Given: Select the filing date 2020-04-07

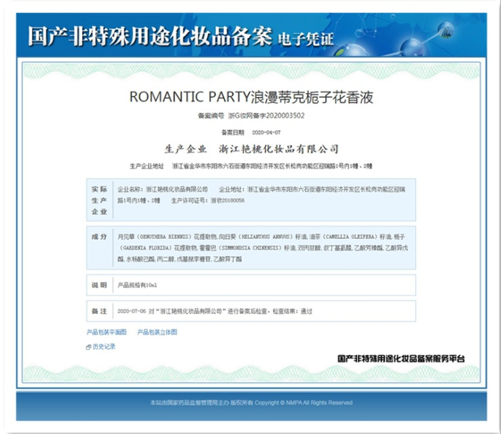Looking at the screenshot, I should [266, 132].
